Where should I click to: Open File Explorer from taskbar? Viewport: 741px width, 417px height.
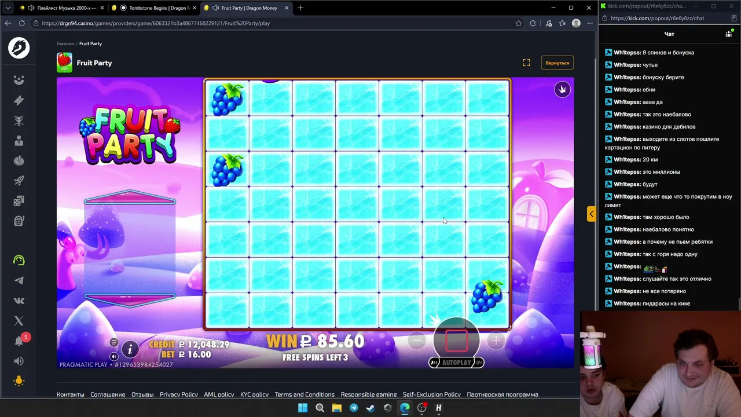336,408
